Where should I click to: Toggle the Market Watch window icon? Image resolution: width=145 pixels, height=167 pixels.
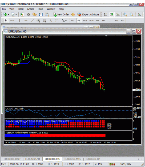(x=22, y=14)
